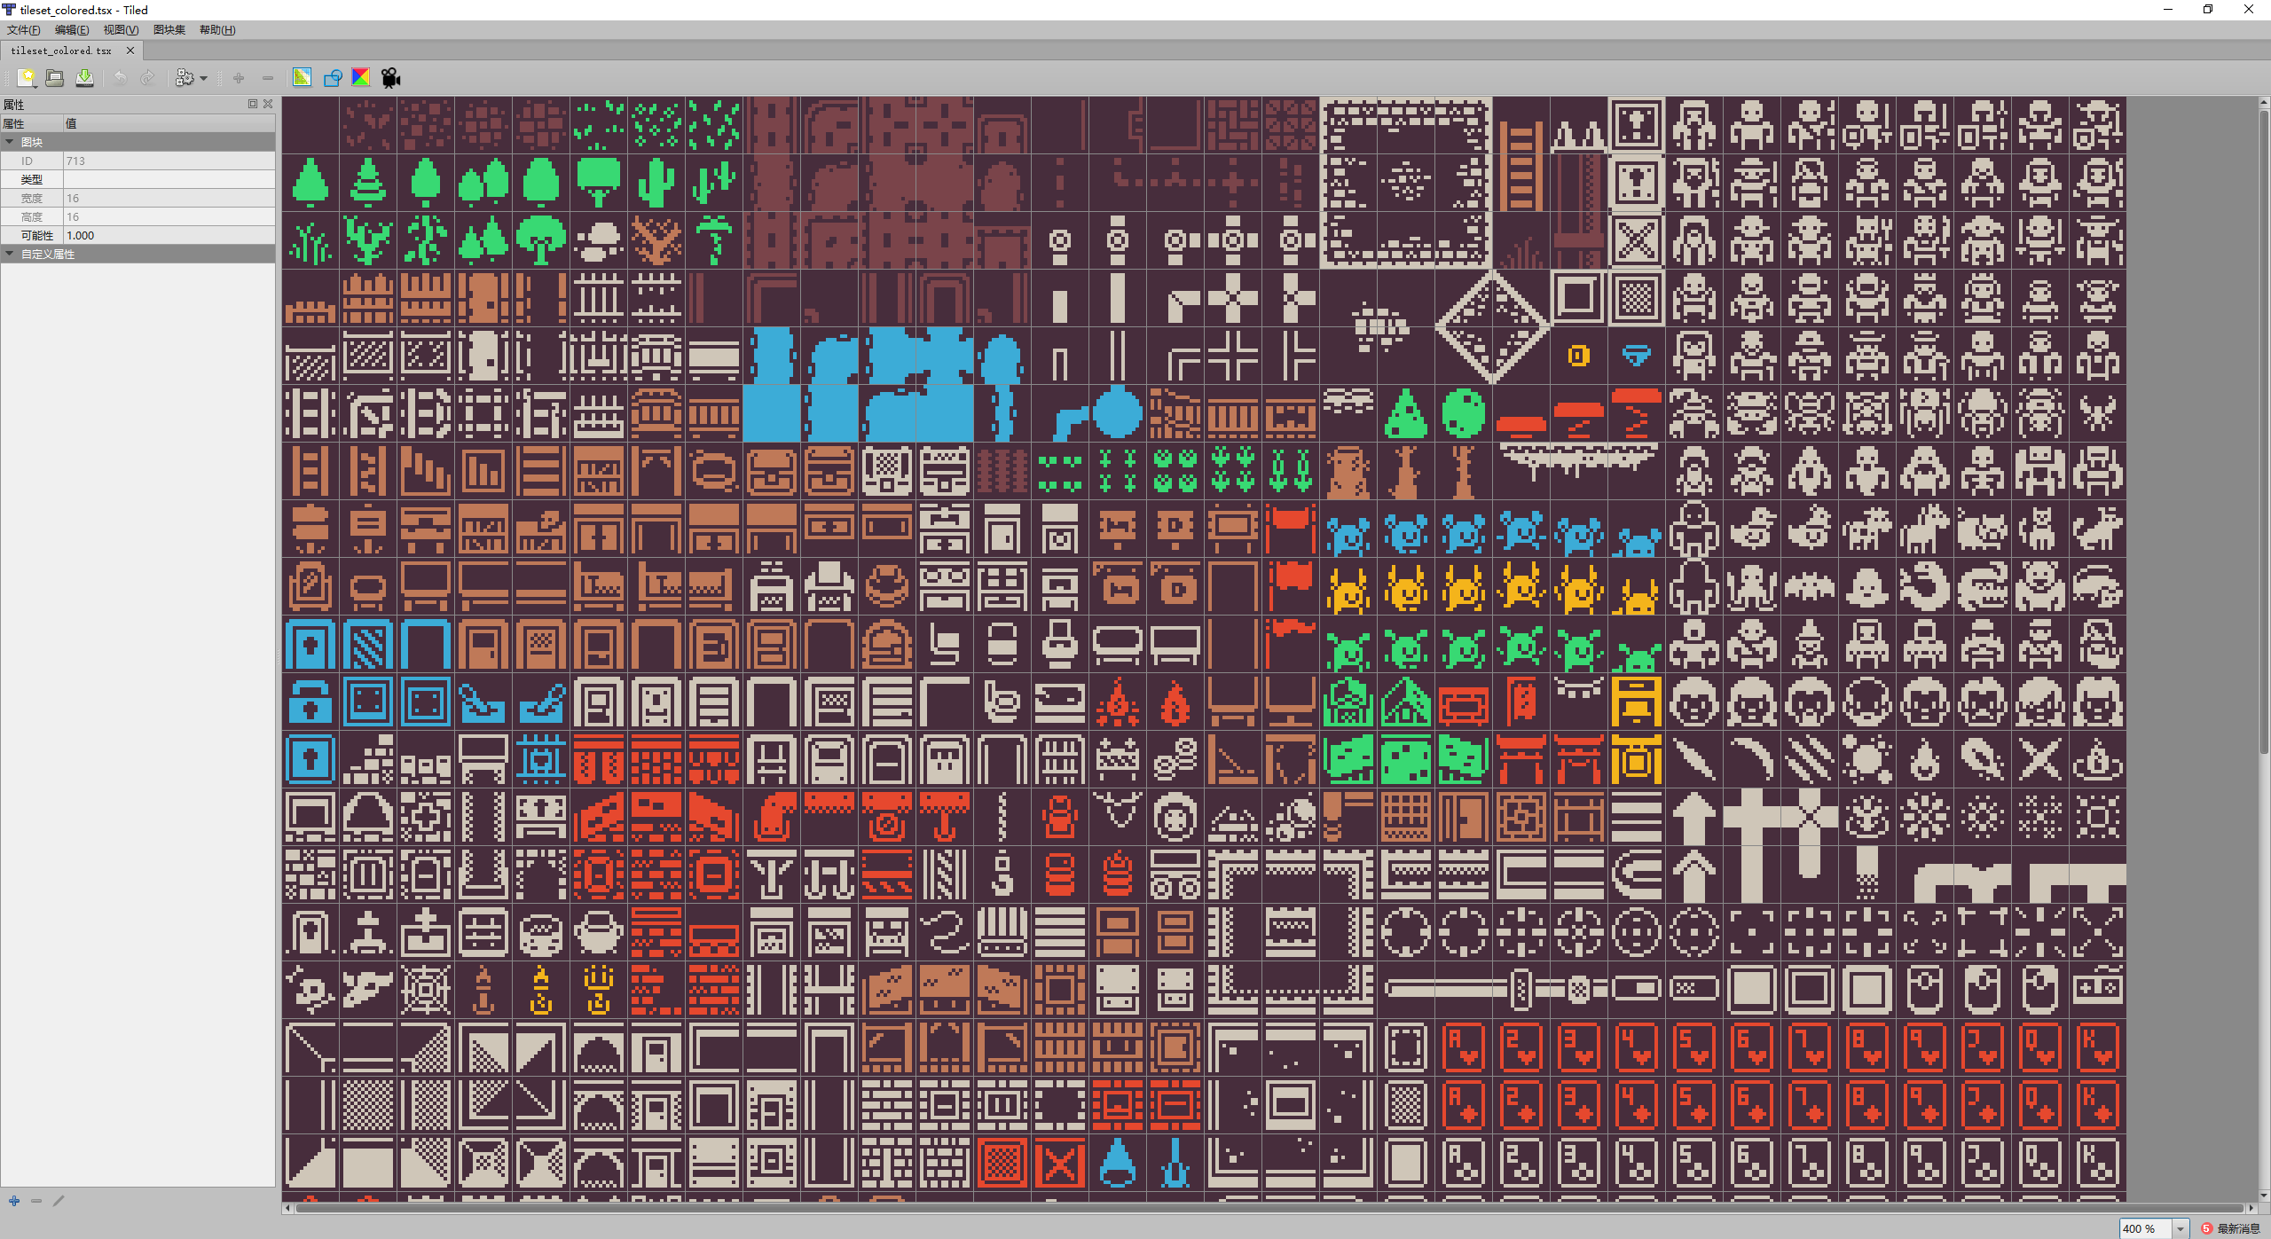Collapse the 图块 property group

pos(10,142)
